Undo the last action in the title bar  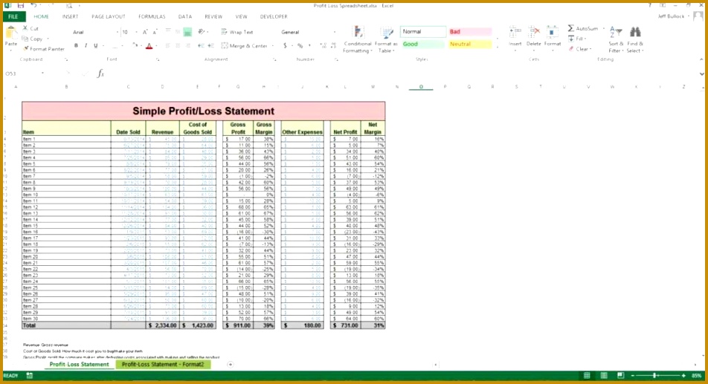point(34,5)
